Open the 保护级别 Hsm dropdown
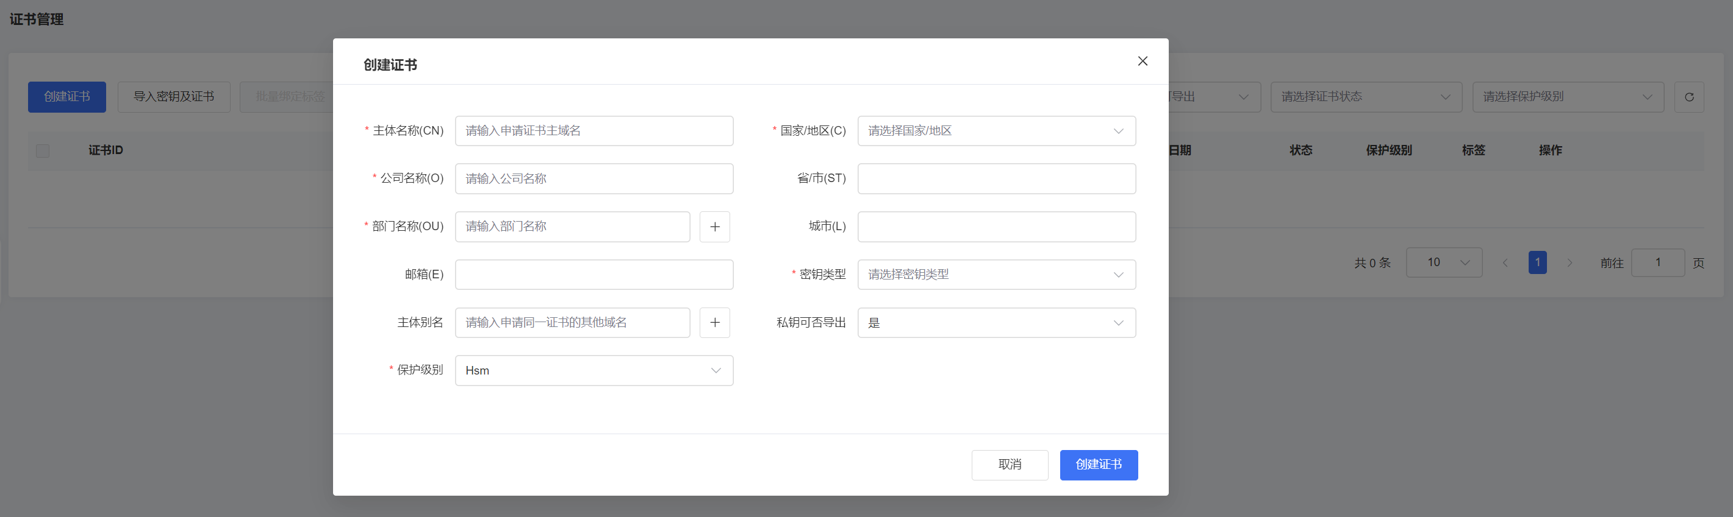 (594, 371)
